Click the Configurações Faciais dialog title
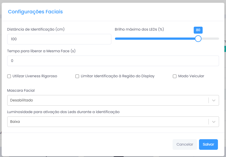This screenshot has height=157, width=226. point(35,12)
